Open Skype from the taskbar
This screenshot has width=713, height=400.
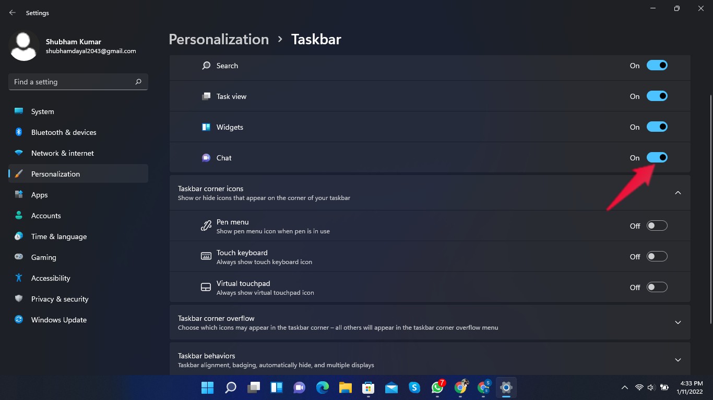(x=414, y=387)
